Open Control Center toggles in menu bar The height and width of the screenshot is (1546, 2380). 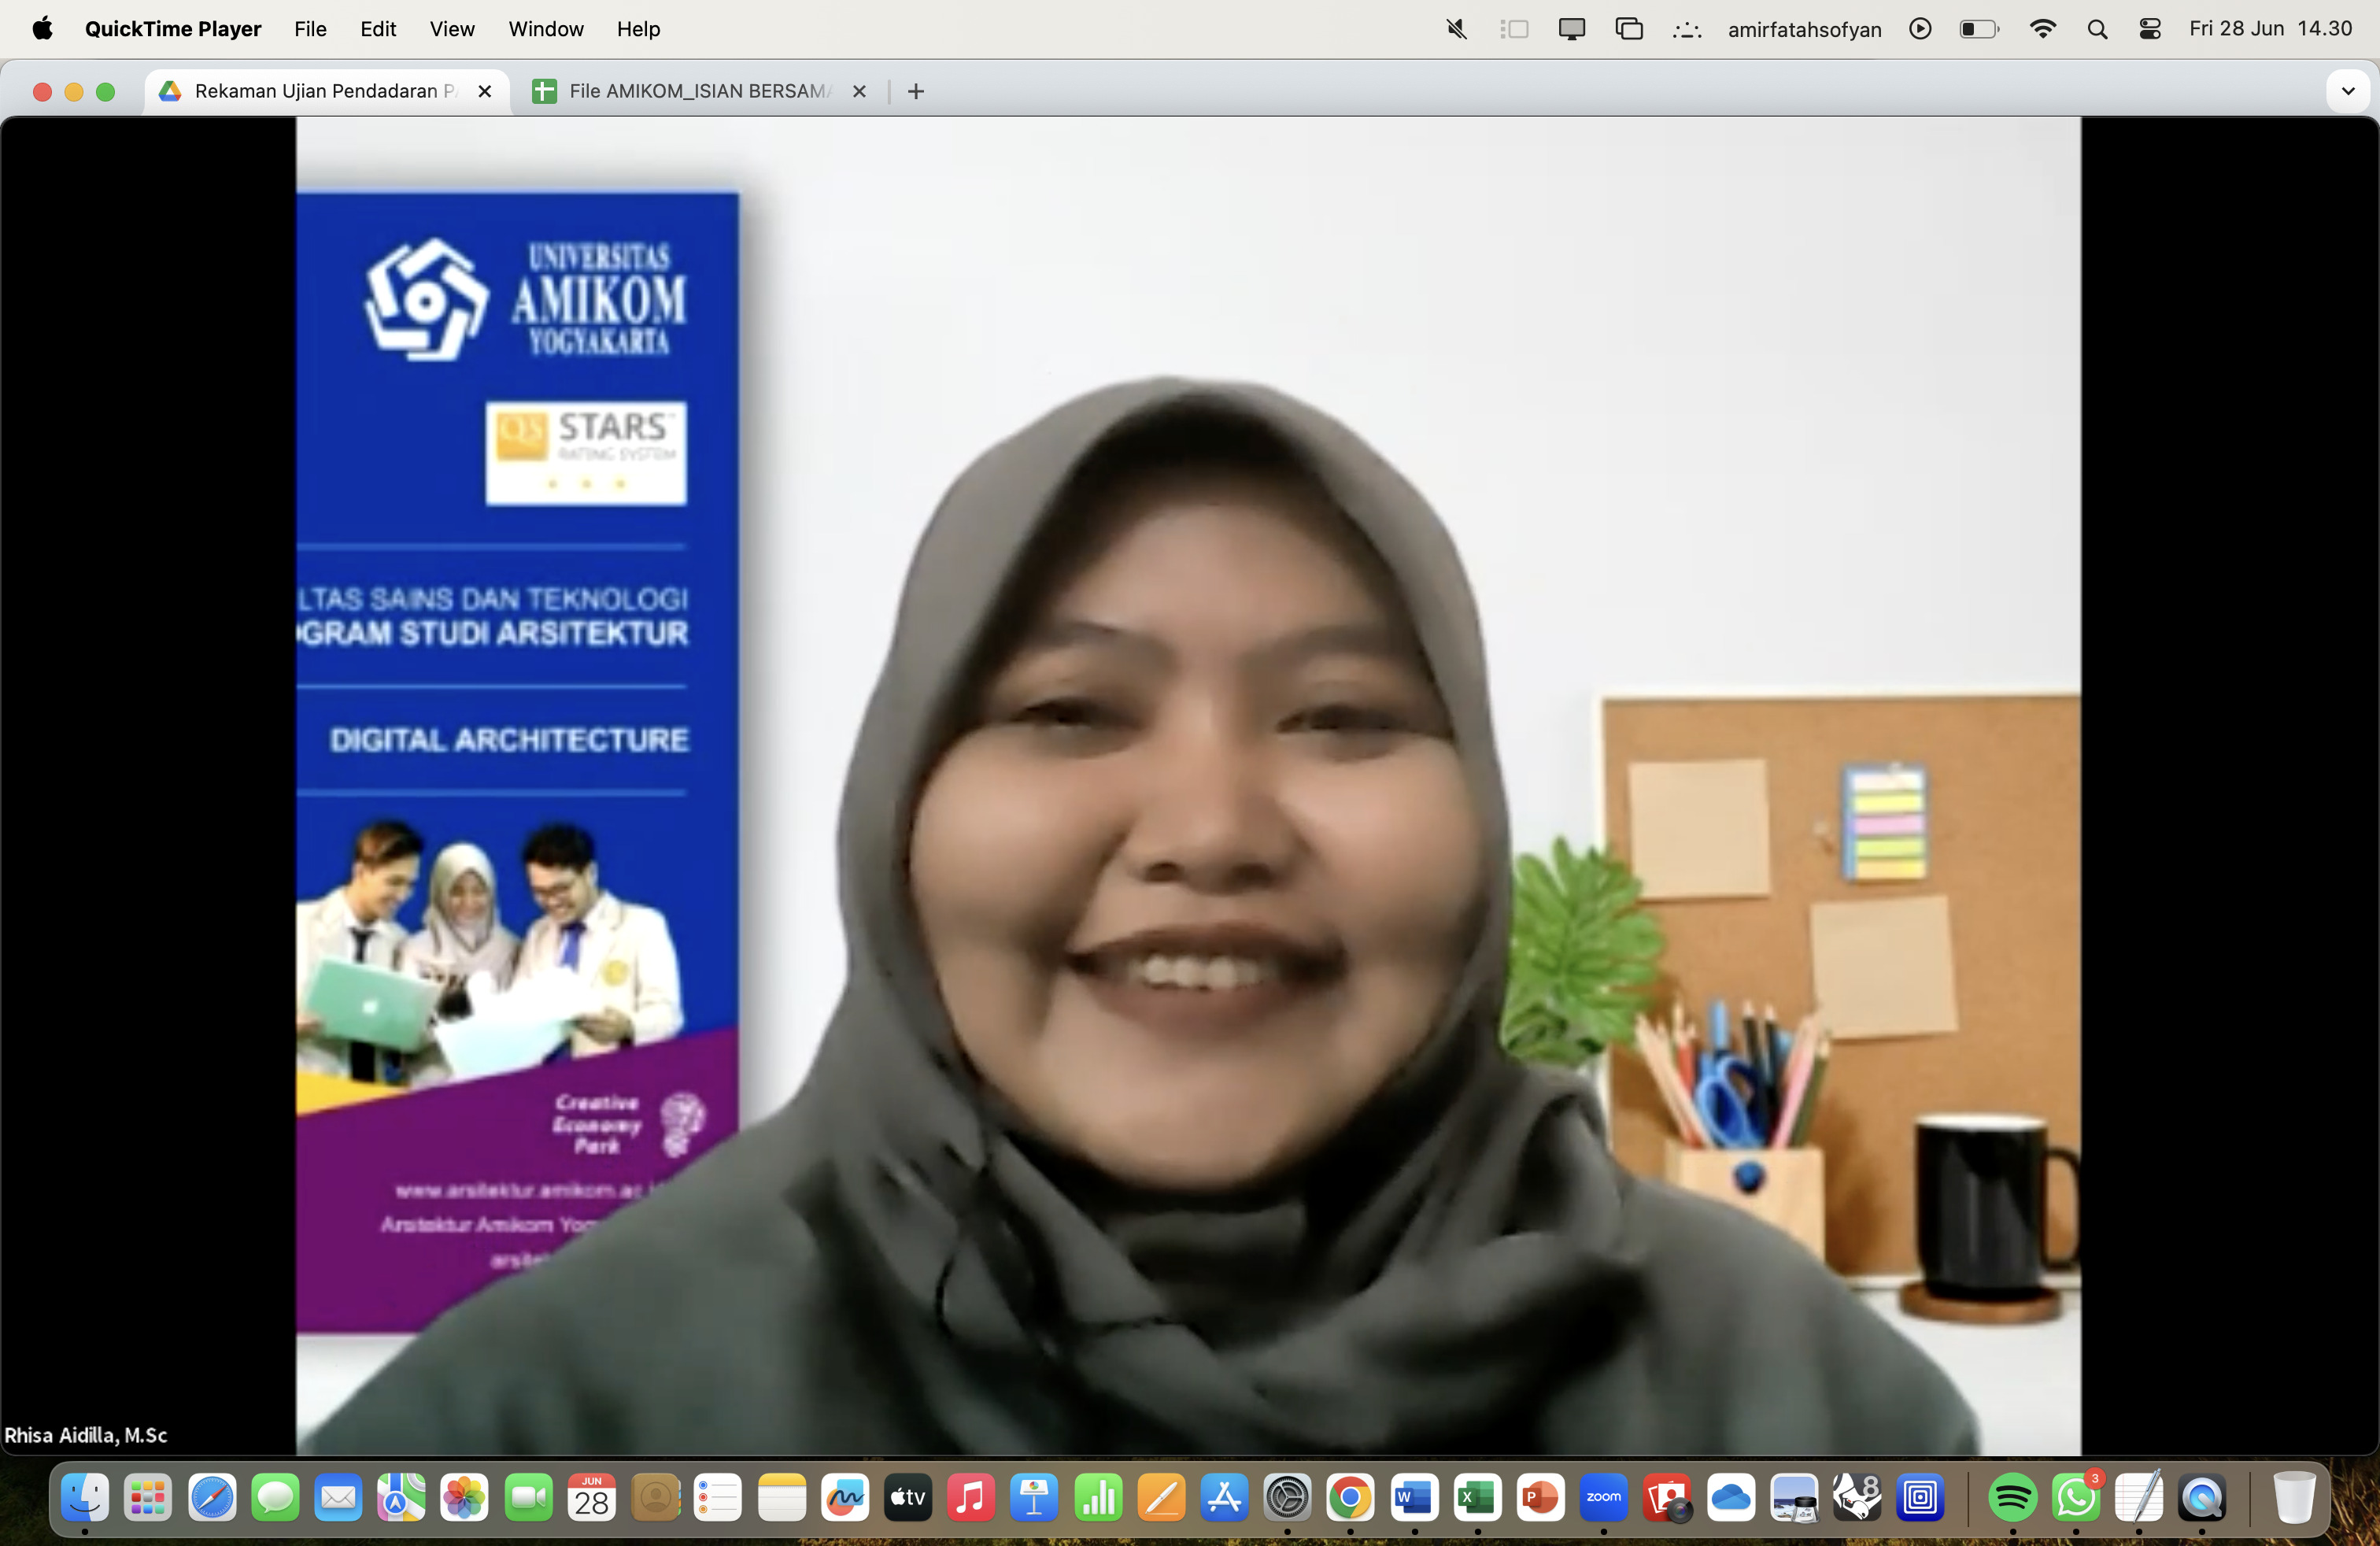pyautogui.click(x=2149, y=29)
